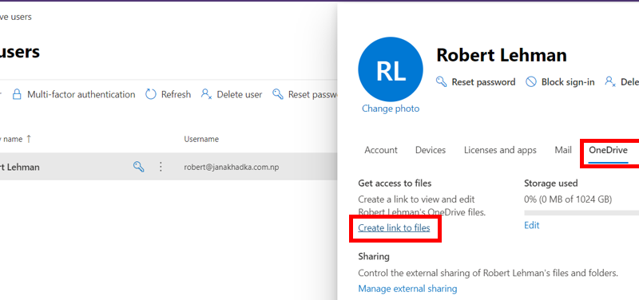Viewport: 639px width, 300px height.
Task: Click Block sign-in in the panel header
Action: coord(568,82)
